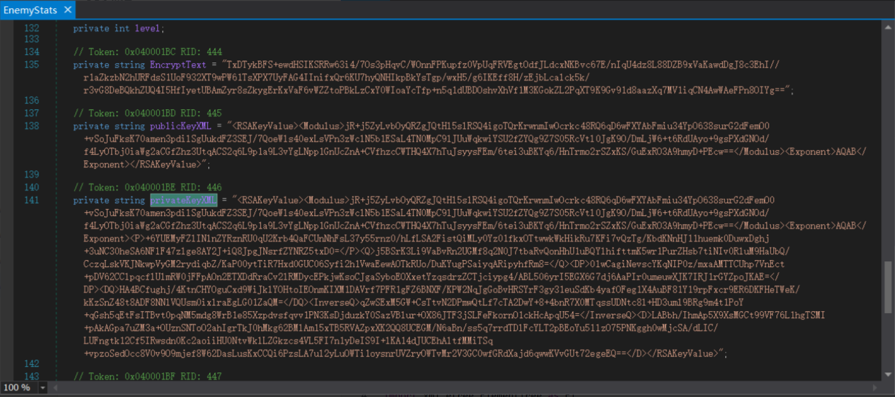Click the 'level' variable on line 132
Image resolution: width=895 pixels, height=397 pixels.
coord(148,28)
